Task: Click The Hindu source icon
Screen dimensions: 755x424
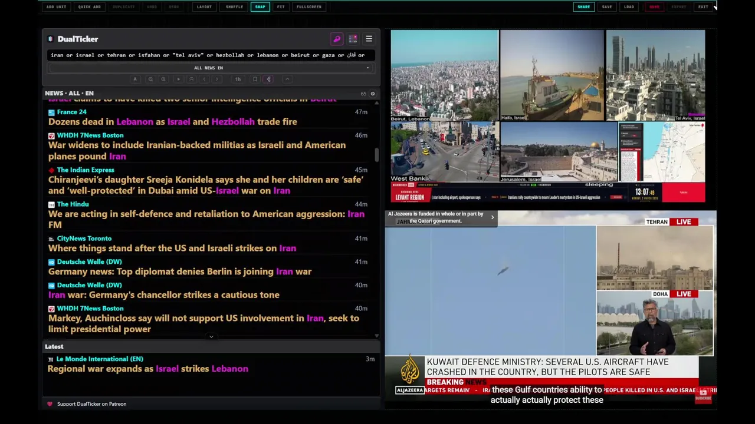Action: tap(51, 204)
